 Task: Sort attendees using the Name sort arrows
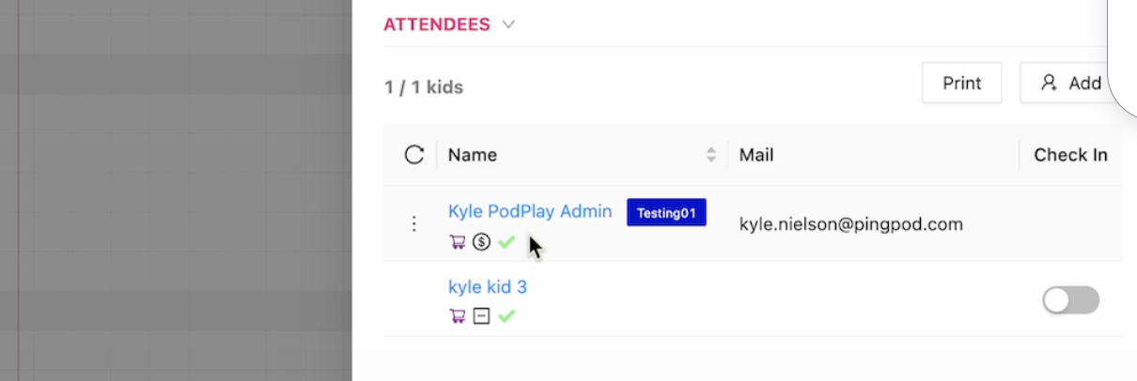[711, 155]
